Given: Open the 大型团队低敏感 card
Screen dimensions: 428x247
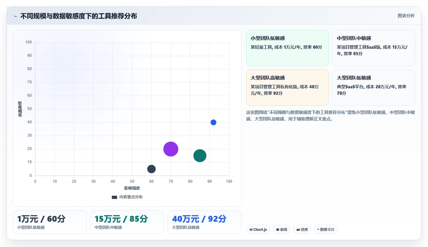Looking at the screenshot, I should tap(374, 88).
